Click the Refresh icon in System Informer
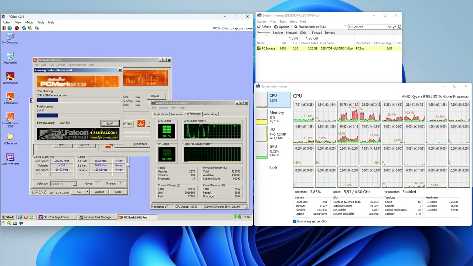 click(x=259, y=27)
